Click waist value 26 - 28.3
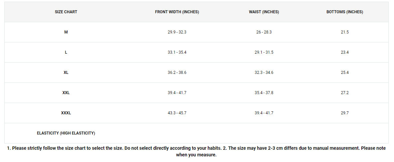 (264, 32)
